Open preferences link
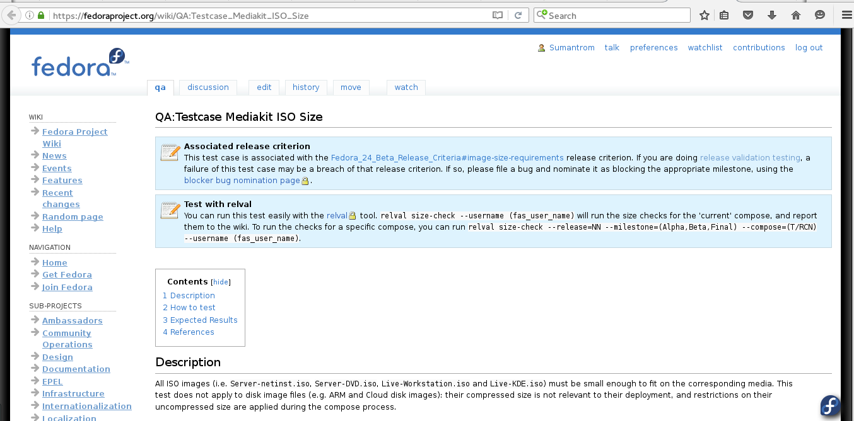The width and height of the screenshot is (854, 421). (x=654, y=48)
